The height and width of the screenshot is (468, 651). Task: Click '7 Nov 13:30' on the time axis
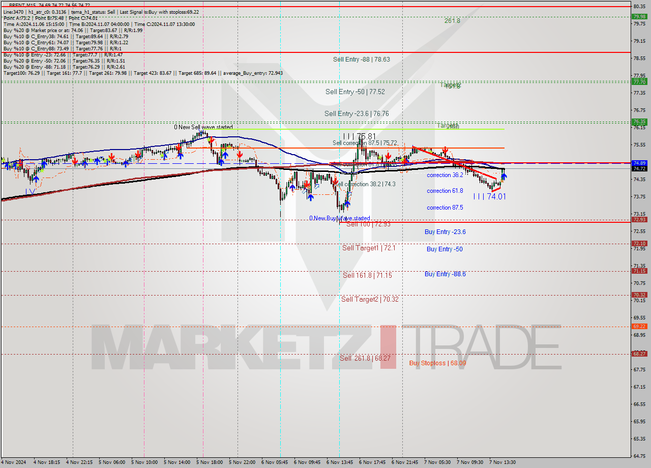pyautogui.click(x=502, y=462)
